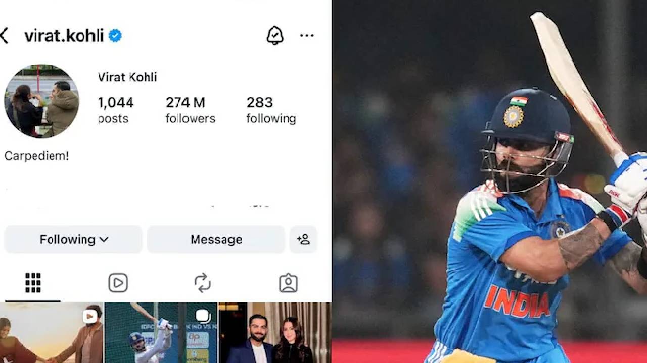Open the three-dot options menu

tap(307, 35)
